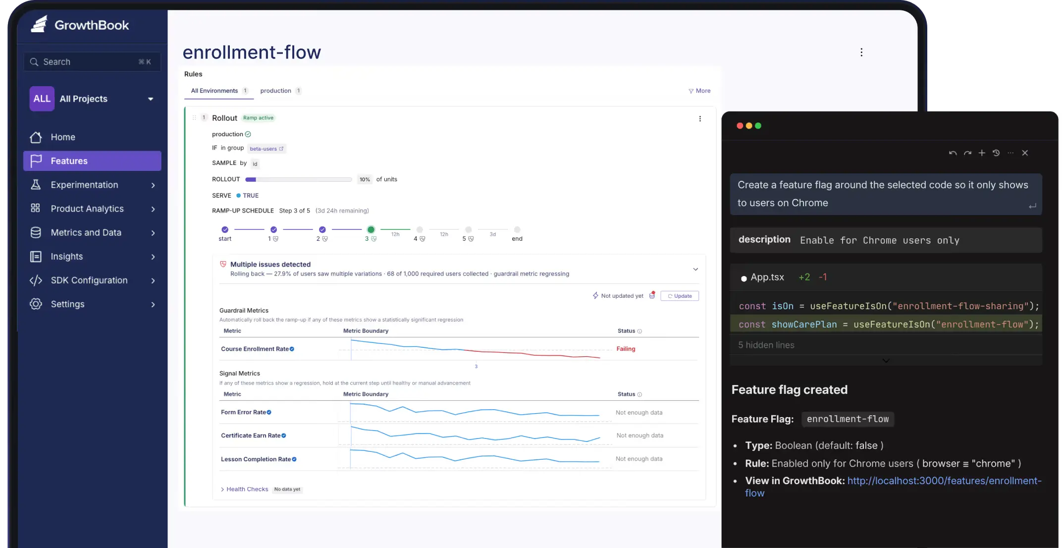The width and height of the screenshot is (1064, 548).
Task: Focus the Search field in sidebar
Action: (92, 62)
